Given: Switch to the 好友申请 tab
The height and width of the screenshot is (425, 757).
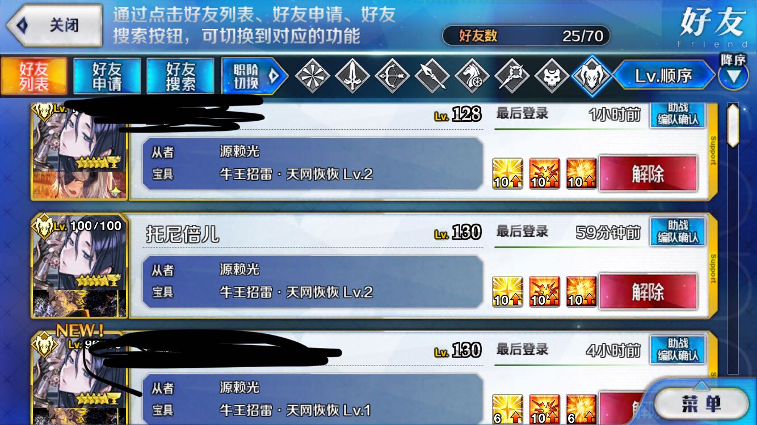Looking at the screenshot, I should 107,76.
